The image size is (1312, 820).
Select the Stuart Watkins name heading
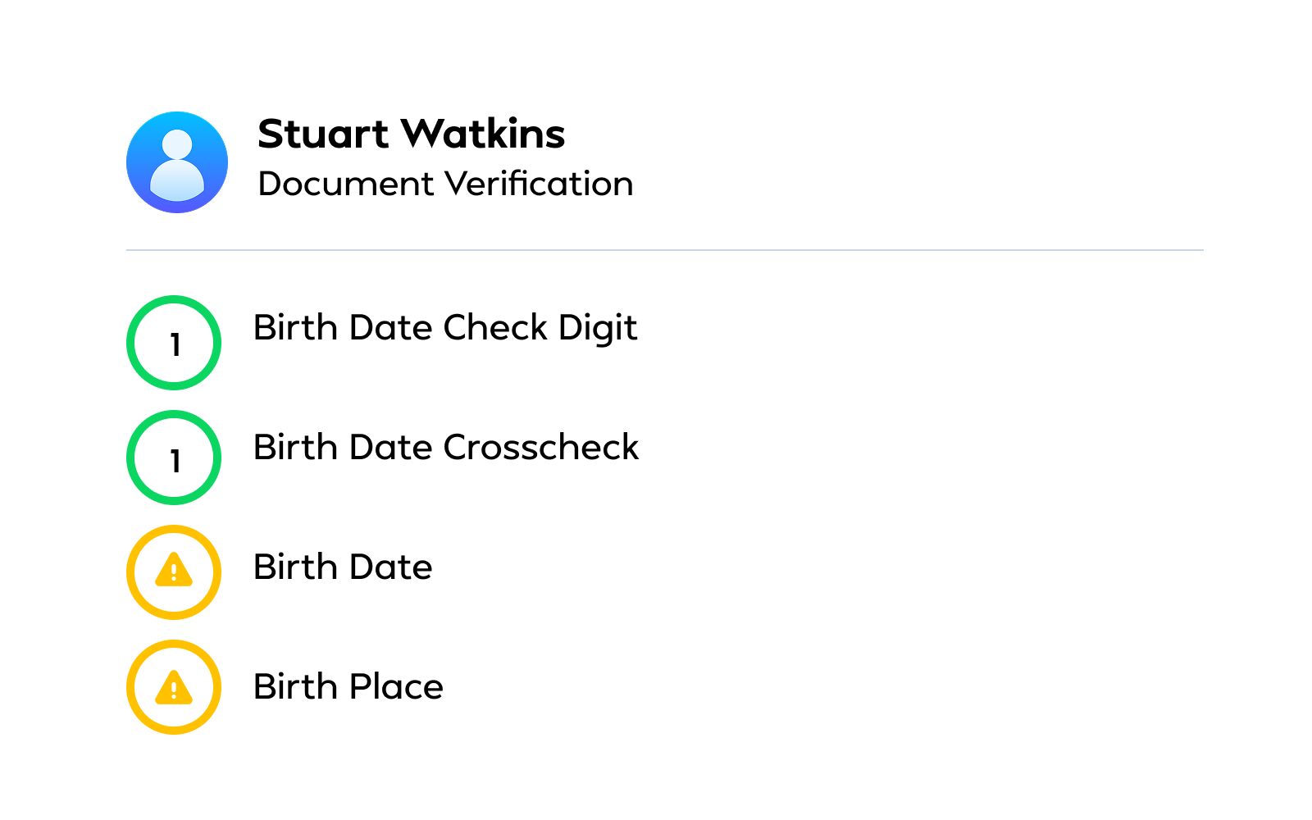tap(411, 134)
